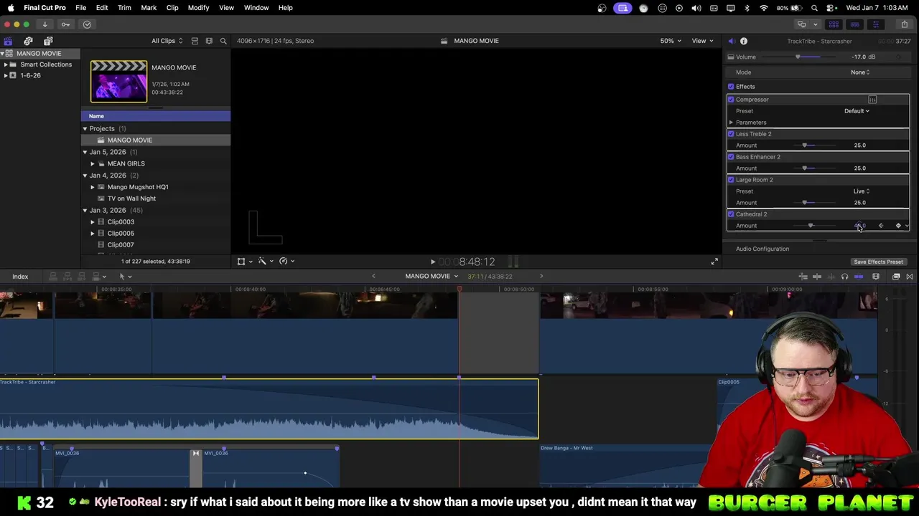Expand Compressor Parameters section
Screen dimensions: 919x516
click(x=731, y=123)
